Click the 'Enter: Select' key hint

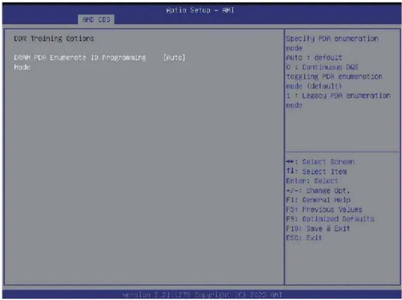(x=312, y=181)
